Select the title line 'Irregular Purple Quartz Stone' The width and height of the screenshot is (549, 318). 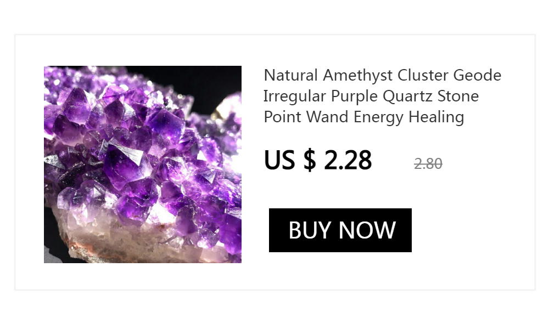pos(371,96)
